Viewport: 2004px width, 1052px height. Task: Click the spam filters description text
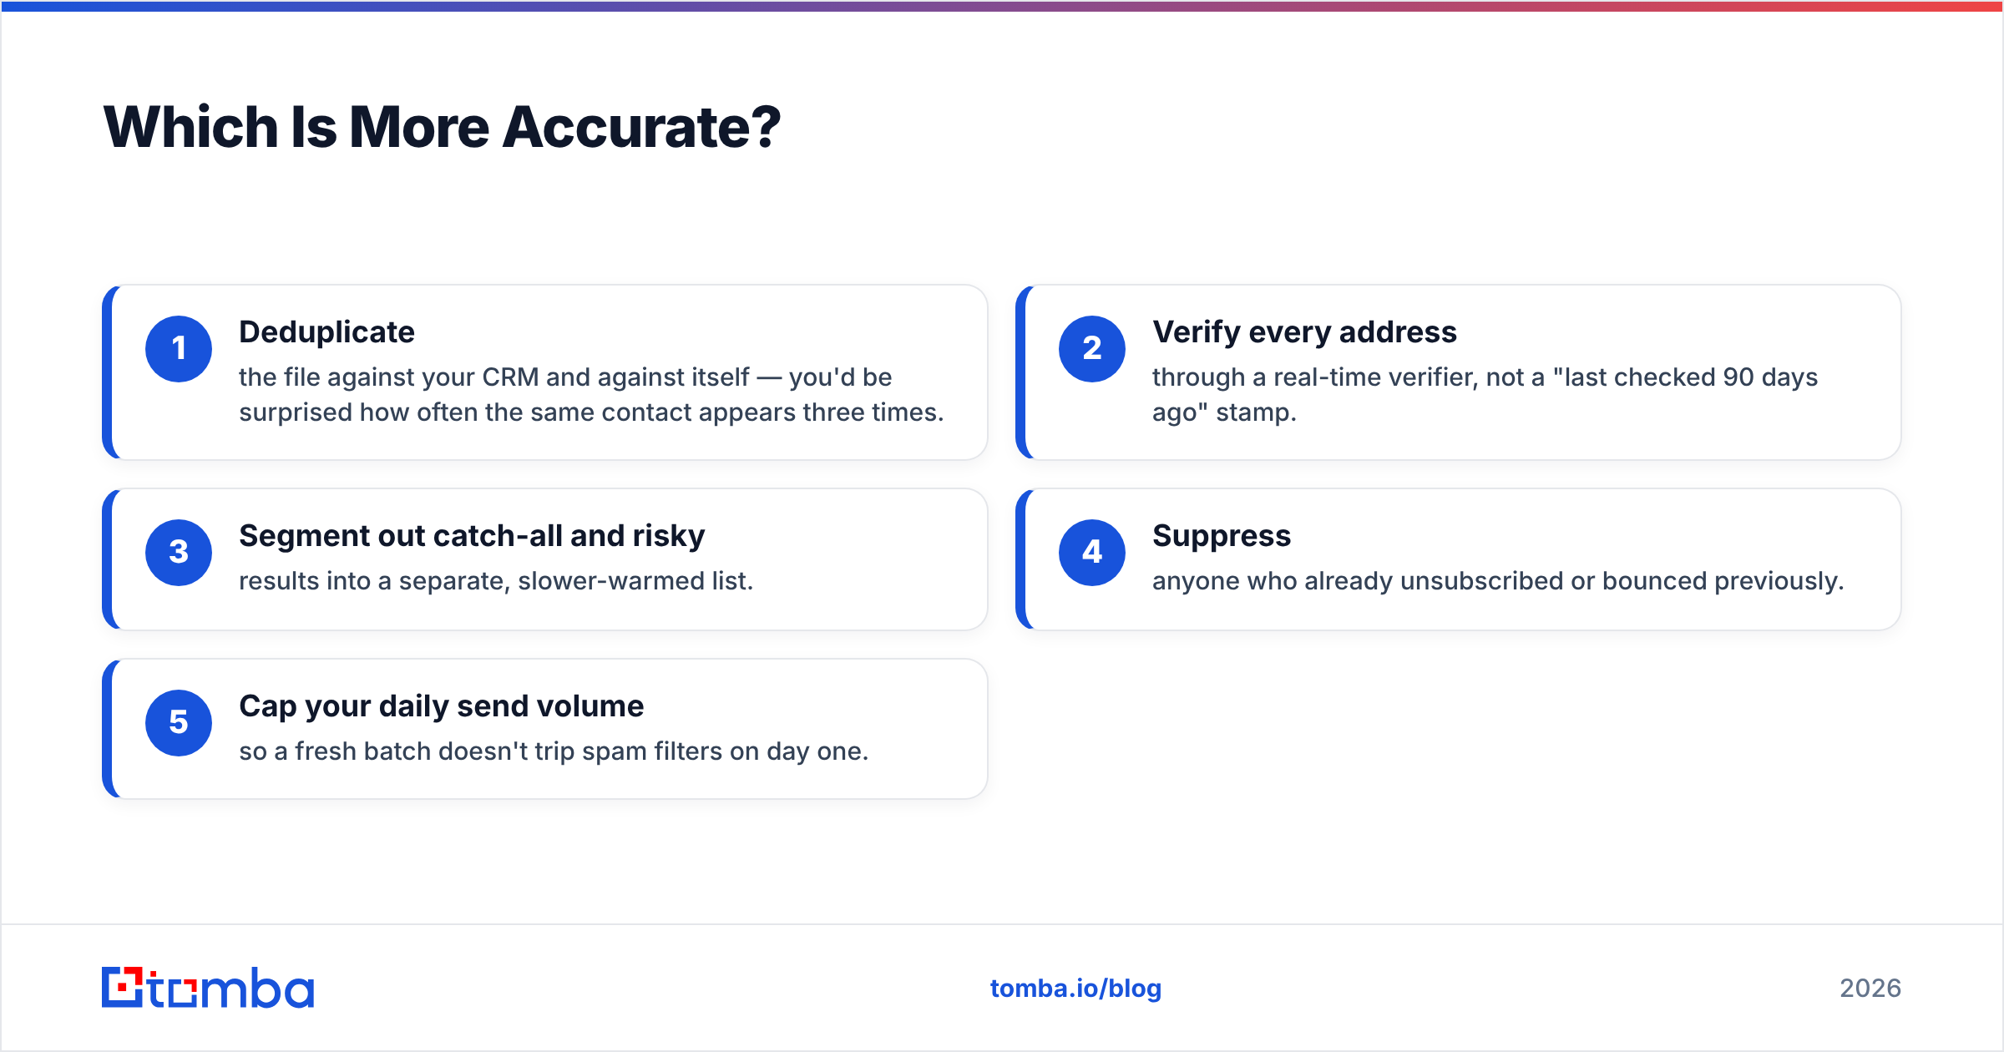click(x=554, y=751)
